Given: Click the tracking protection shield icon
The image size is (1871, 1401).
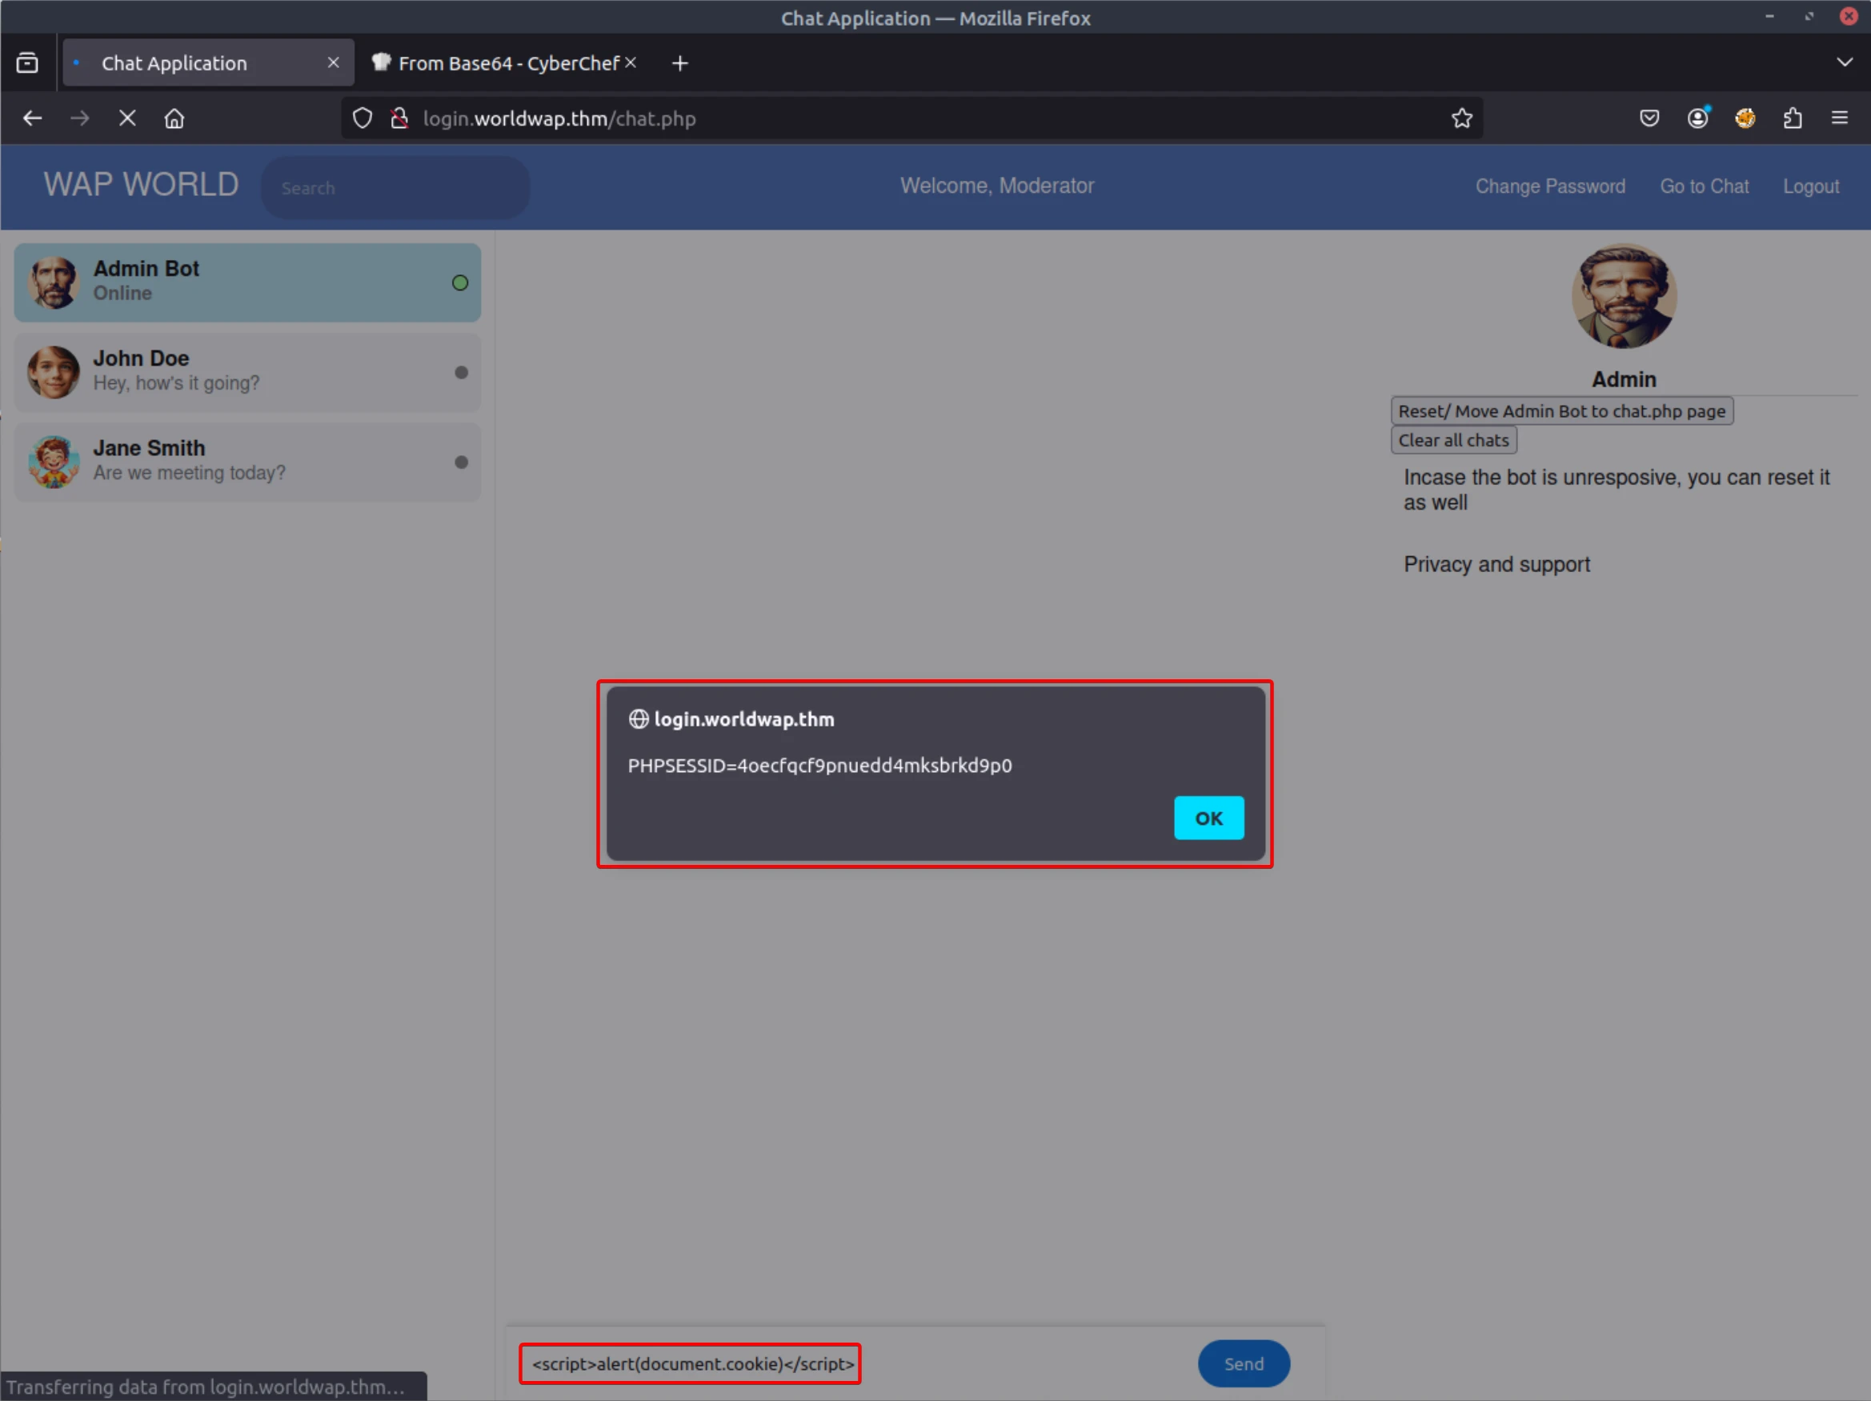Looking at the screenshot, I should point(362,118).
